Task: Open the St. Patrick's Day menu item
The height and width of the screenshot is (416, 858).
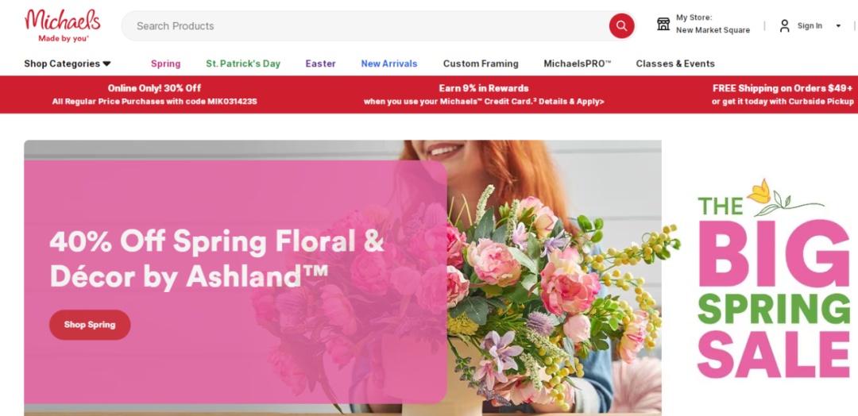Action: 243,64
